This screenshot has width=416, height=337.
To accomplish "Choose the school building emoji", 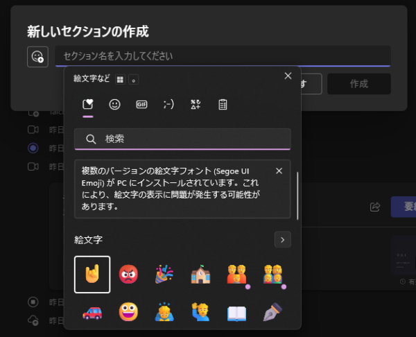I will 200,275.
